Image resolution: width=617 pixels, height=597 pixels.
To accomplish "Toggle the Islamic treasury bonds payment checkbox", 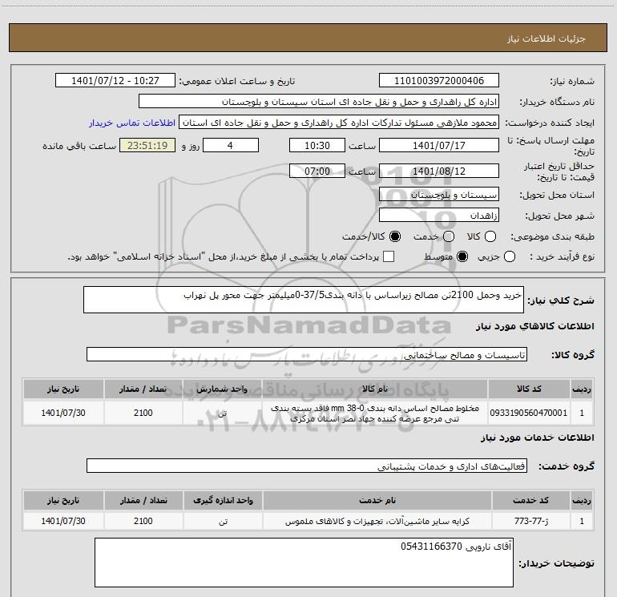I will click(x=389, y=257).
